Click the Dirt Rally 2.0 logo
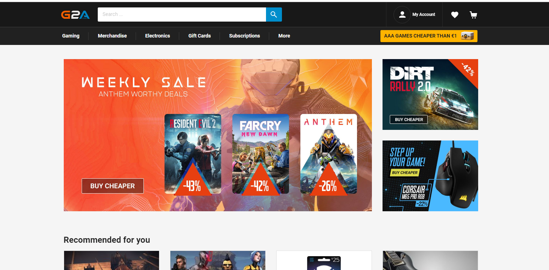Viewport: 549px width, 270px height. pos(412,80)
